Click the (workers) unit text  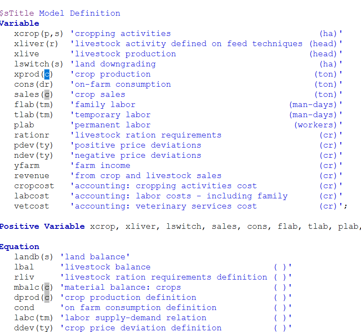pyautogui.click(x=316, y=125)
